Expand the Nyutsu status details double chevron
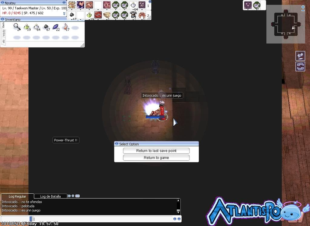This screenshot has height=226, width=310. pyautogui.click(x=64, y=13)
